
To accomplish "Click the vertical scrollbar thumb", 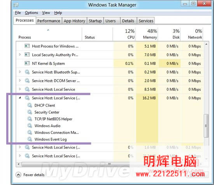I will pos(206,126).
